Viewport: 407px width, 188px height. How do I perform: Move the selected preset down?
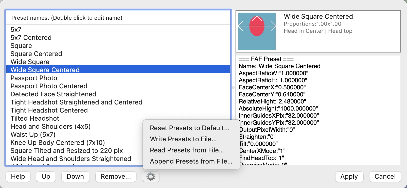pos(75,177)
